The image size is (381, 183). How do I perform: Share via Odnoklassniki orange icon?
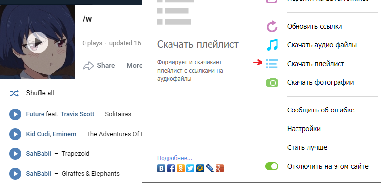tap(180, 168)
